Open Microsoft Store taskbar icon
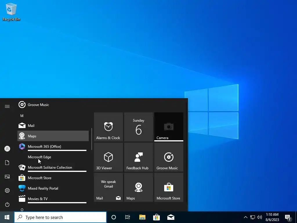Image resolution: width=297 pixels, height=223 pixels. 156,217
